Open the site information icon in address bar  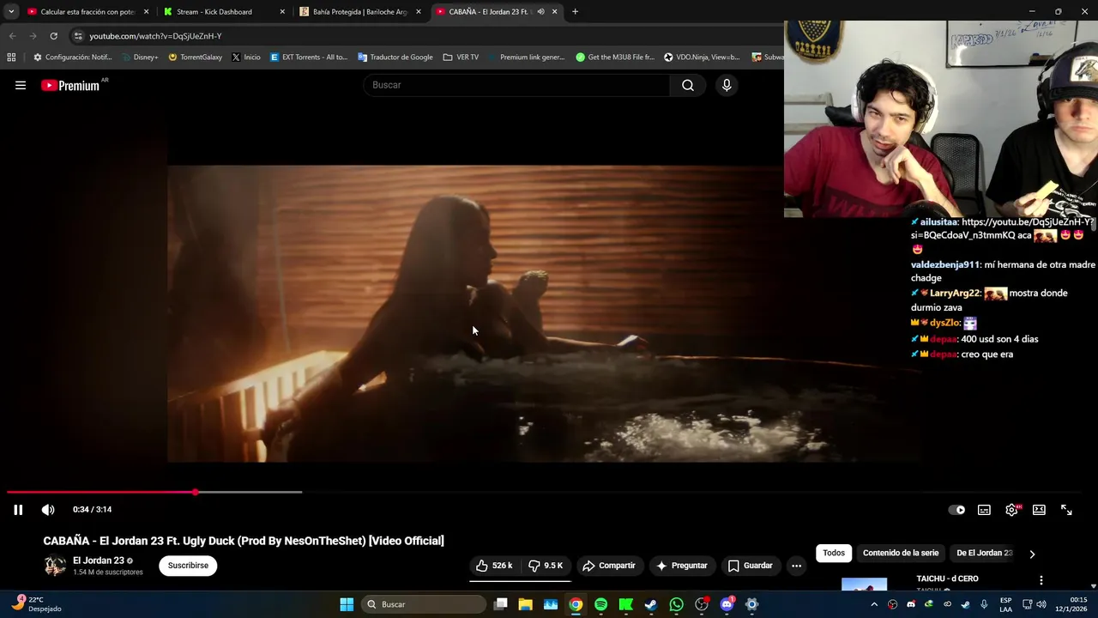click(x=78, y=36)
